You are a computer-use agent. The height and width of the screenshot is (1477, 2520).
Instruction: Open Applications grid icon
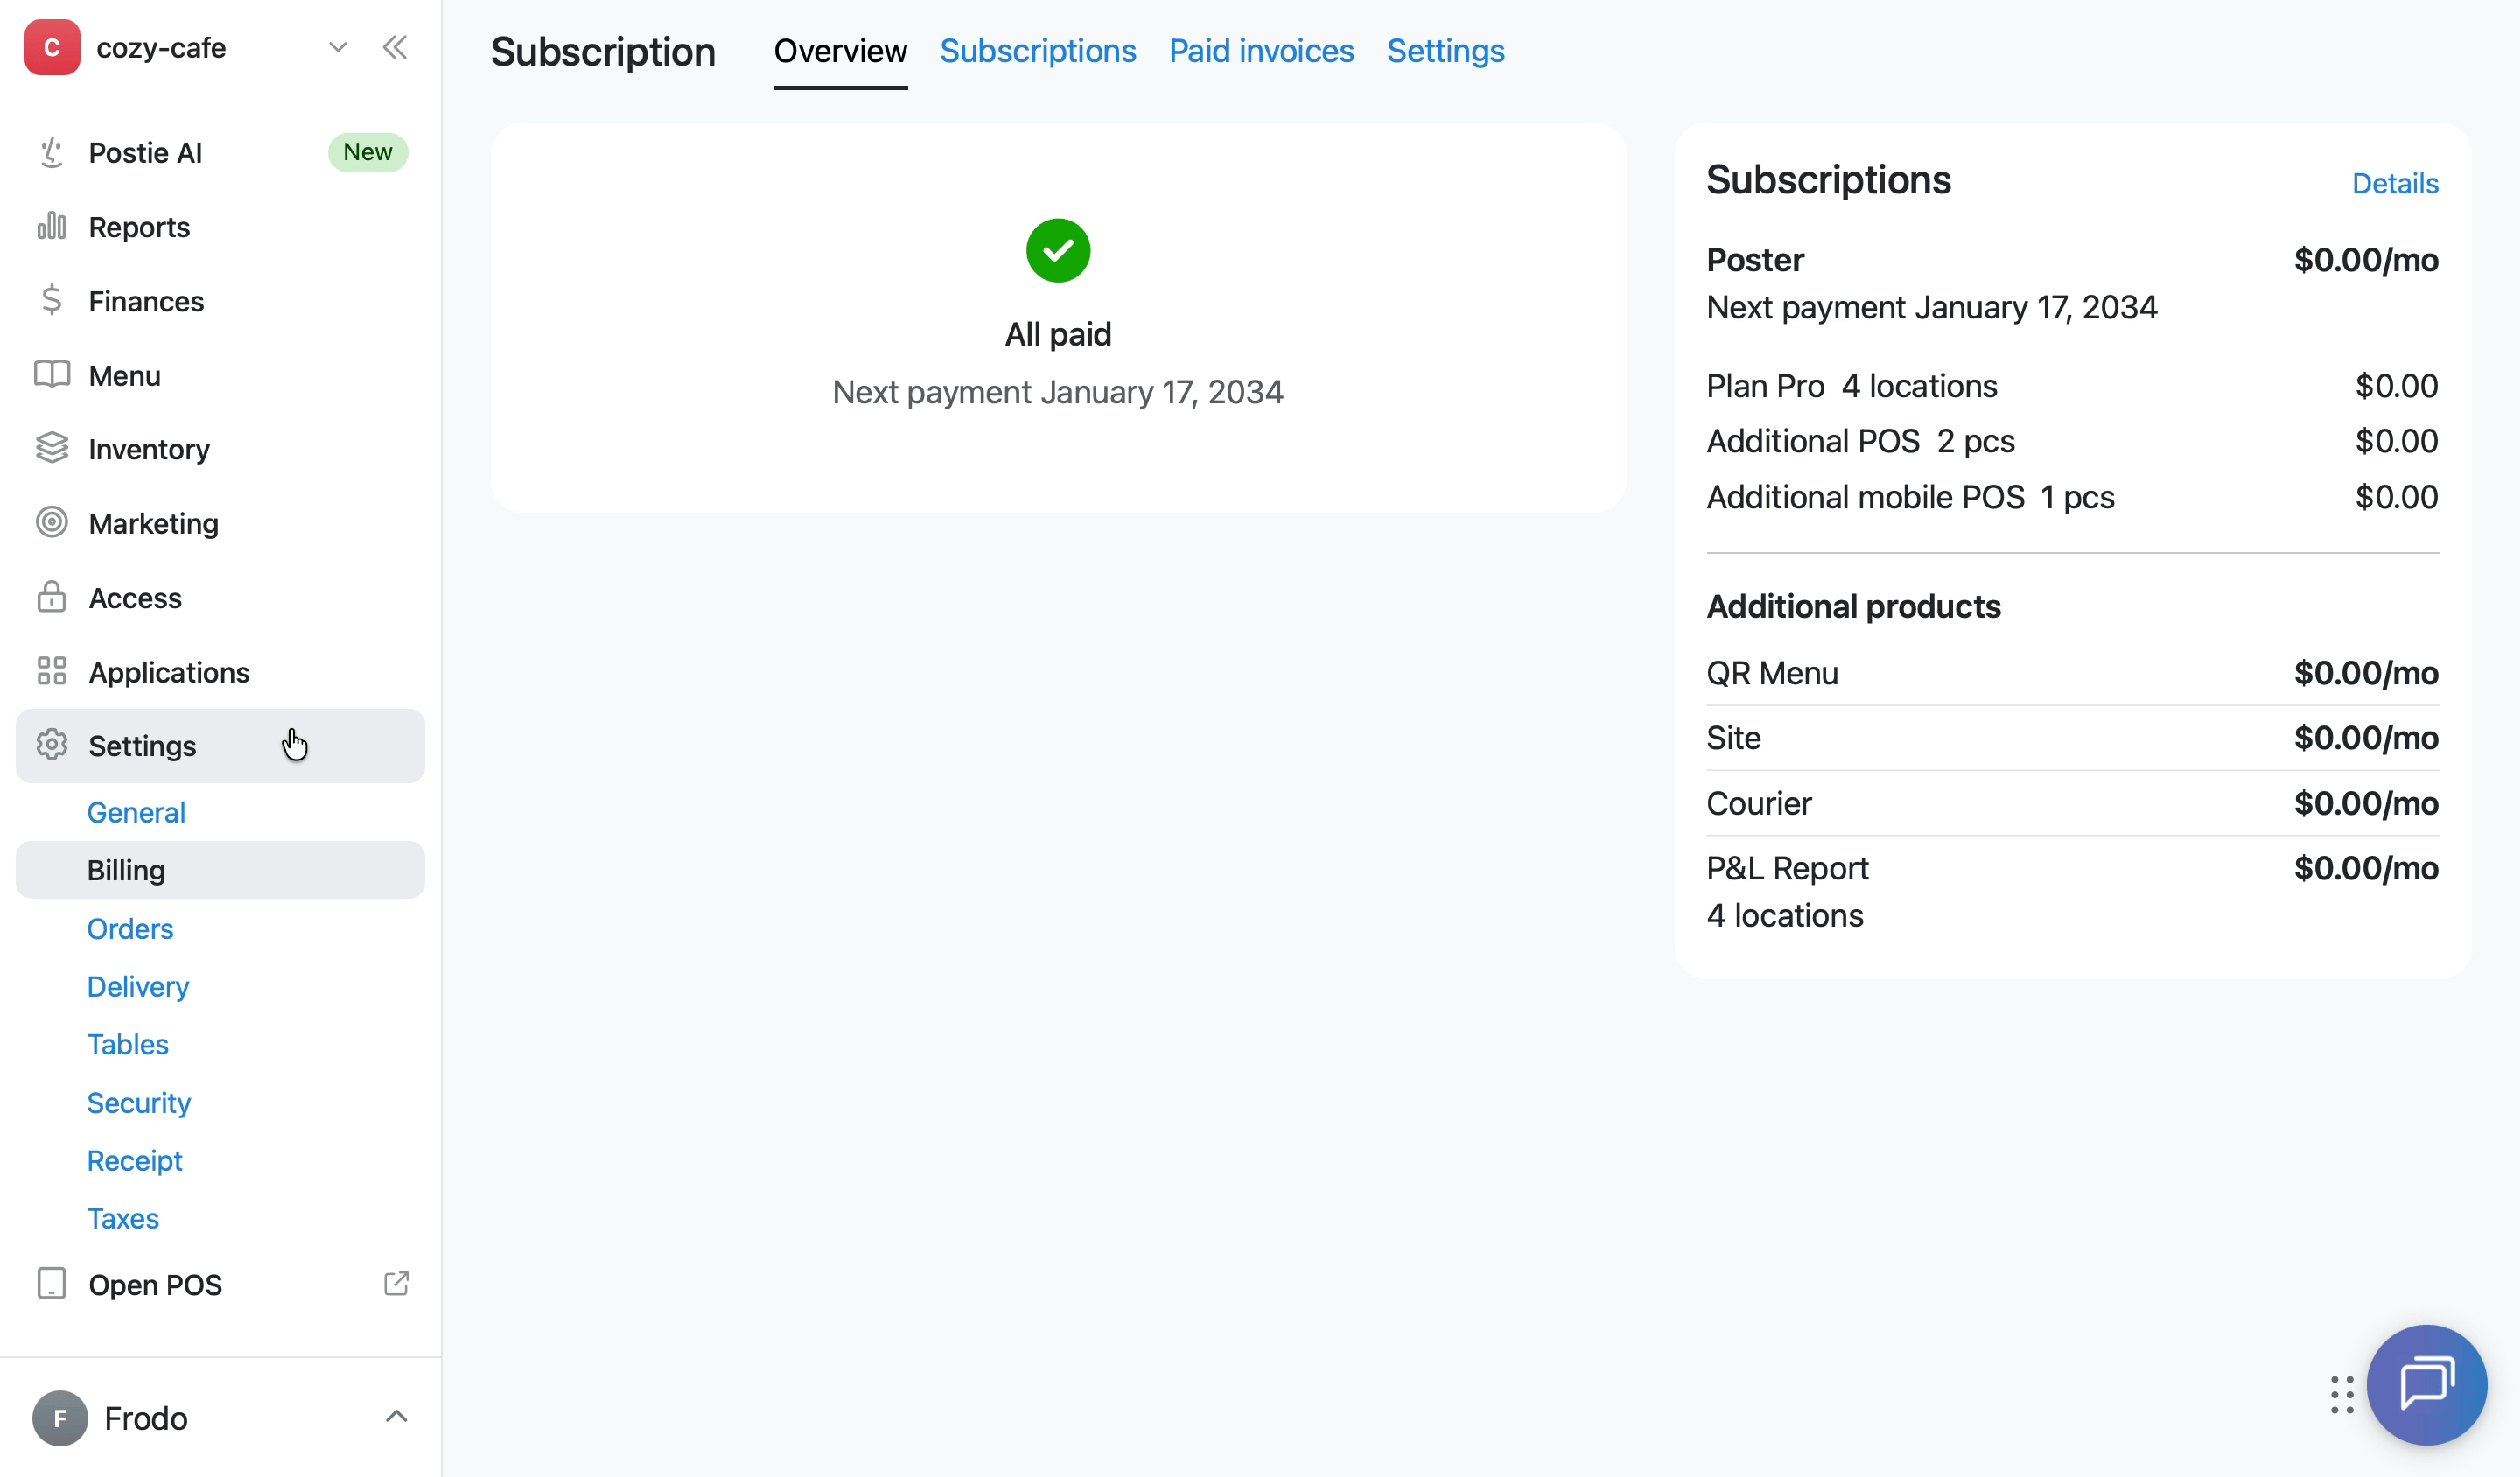[52, 671]
